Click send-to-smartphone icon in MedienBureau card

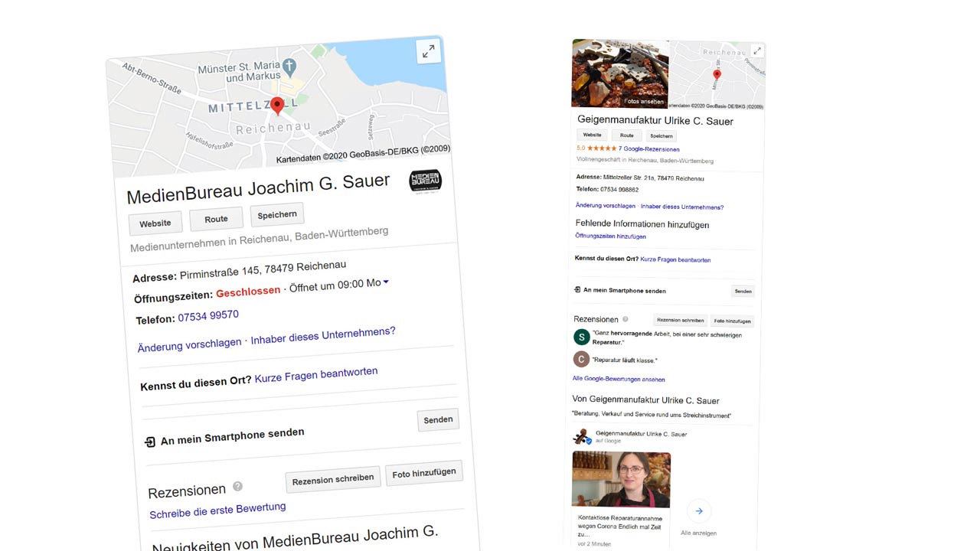pyautogui.click(x=150, y=442)
